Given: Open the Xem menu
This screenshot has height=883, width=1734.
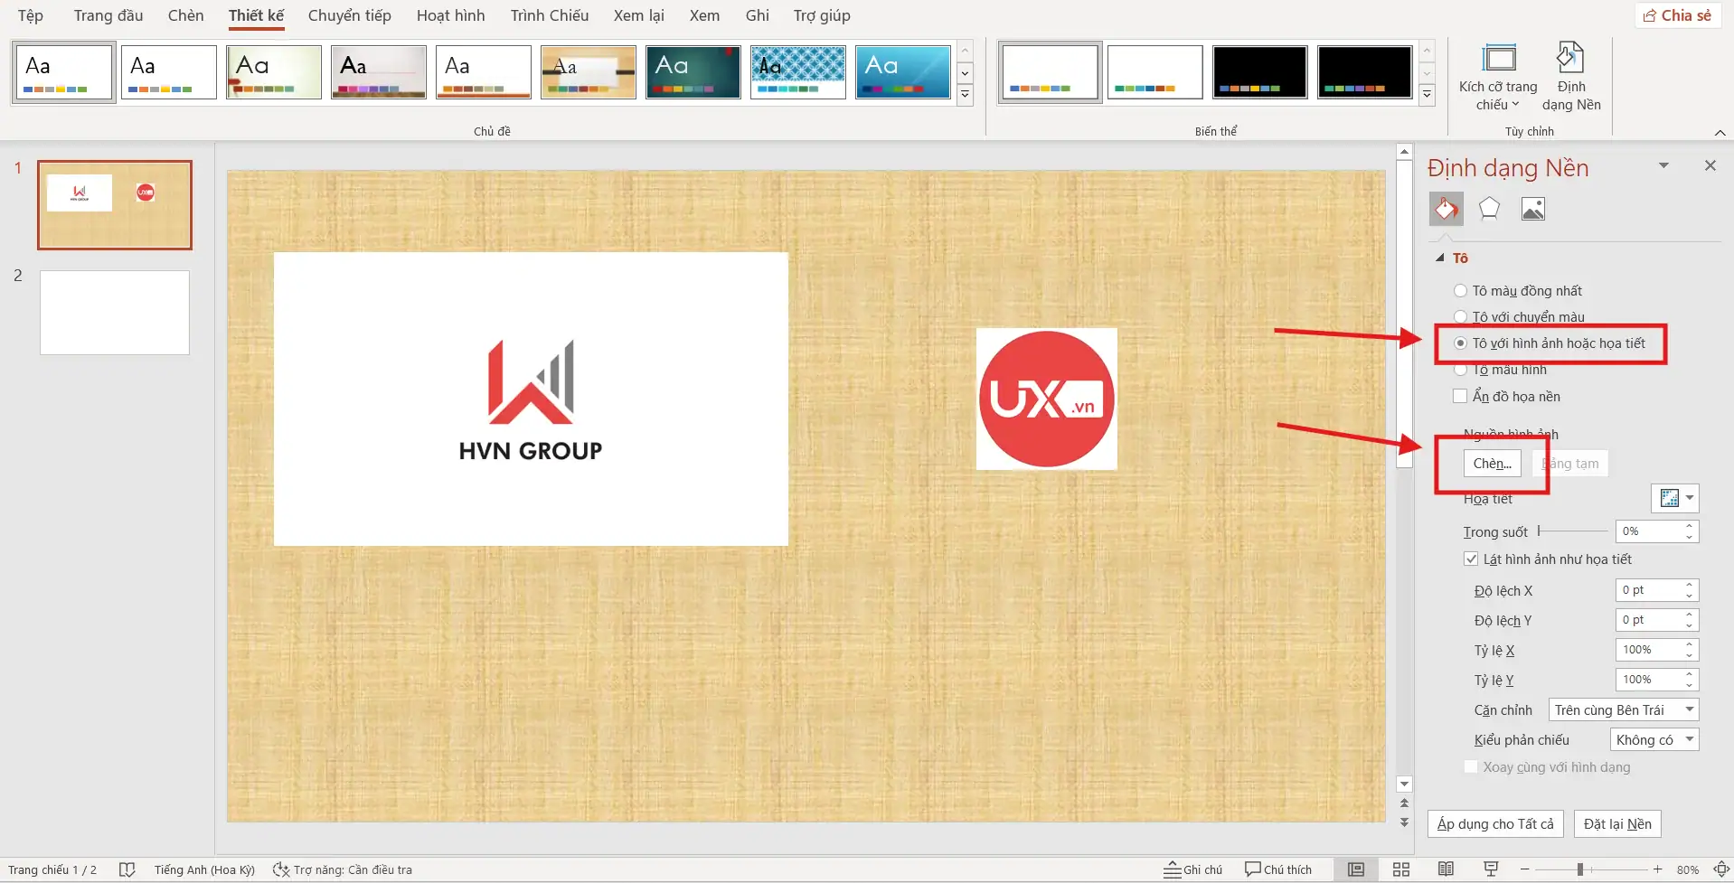Looking at the screenshot, I should [x=703, y=15].
